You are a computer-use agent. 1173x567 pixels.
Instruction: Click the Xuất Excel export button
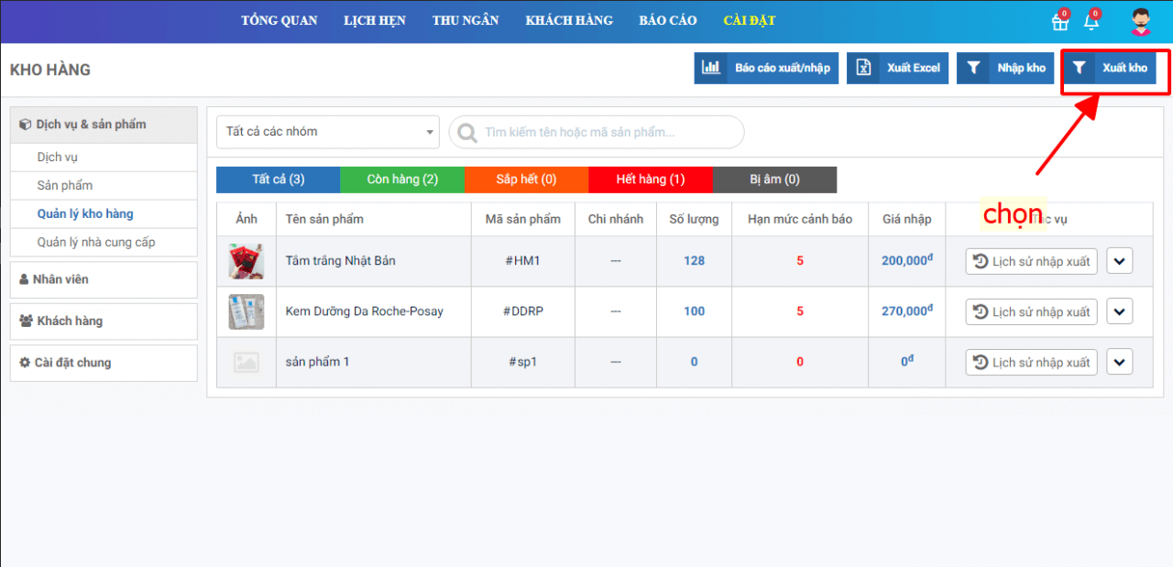(x=897, y=68)
